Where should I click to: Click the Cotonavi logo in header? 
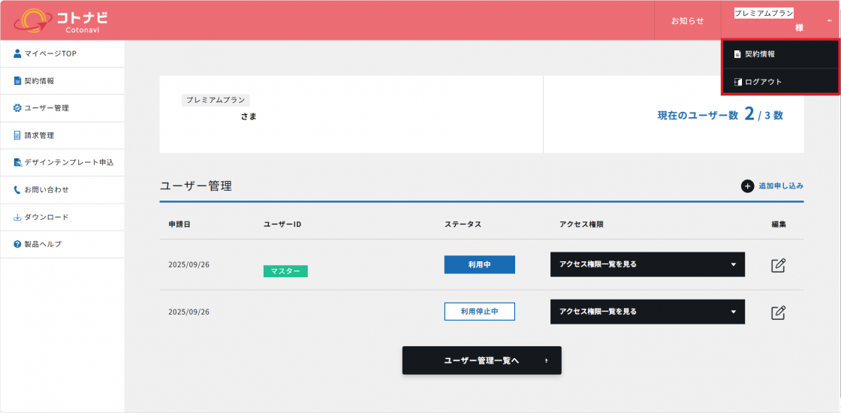pyautogui.click(x=62, y=20)
